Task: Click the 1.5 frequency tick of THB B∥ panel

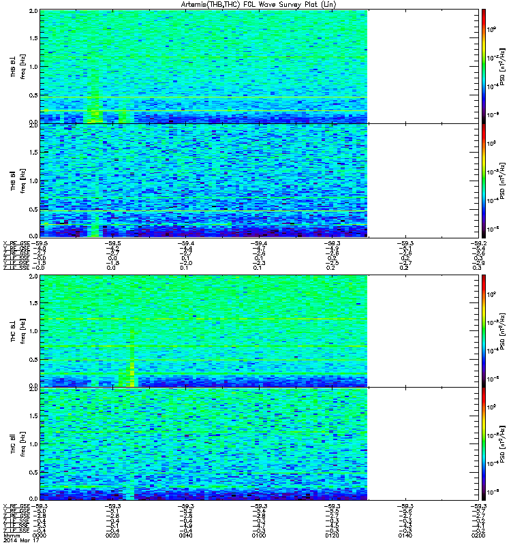Action: click(x=33, y=152)
